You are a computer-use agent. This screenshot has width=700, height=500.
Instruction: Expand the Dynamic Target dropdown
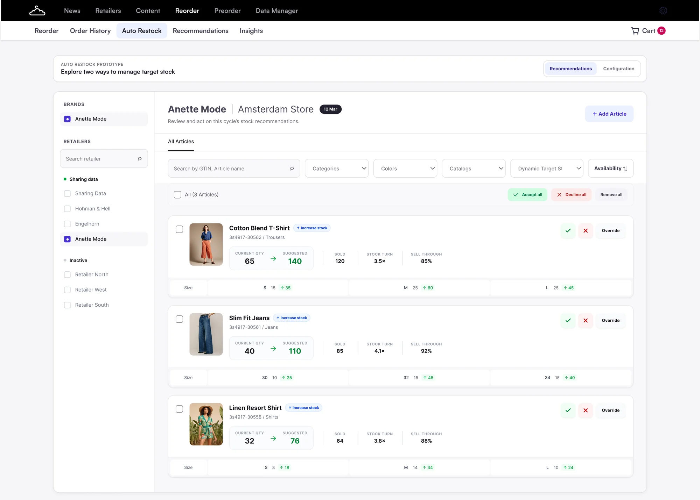click(547, 169)
